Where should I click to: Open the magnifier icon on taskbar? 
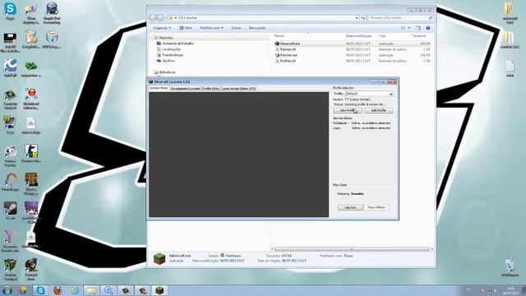point(108,290)
